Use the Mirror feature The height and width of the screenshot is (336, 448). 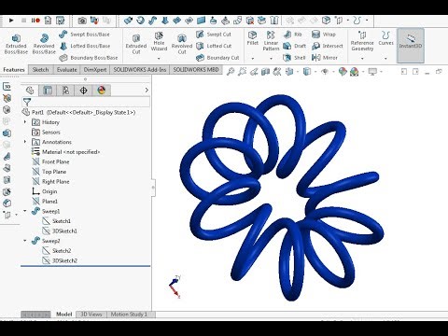[325, 58]
